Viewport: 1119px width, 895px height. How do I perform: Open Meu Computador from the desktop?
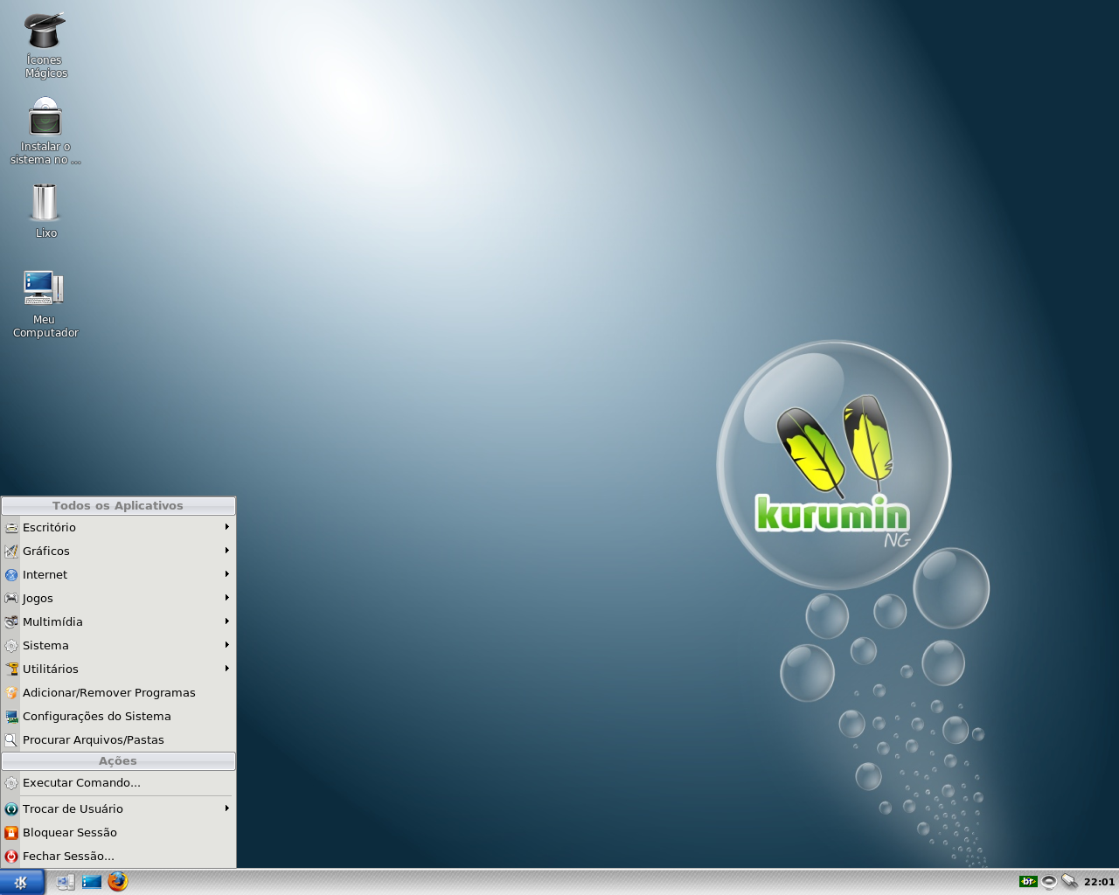[45, 288]
